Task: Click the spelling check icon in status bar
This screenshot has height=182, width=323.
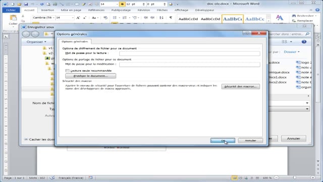Action: coord(52,177)
